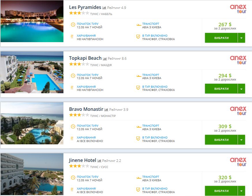Click the star rating under Topkapi Beach
The image size is (252, 196).
point(79,64)
